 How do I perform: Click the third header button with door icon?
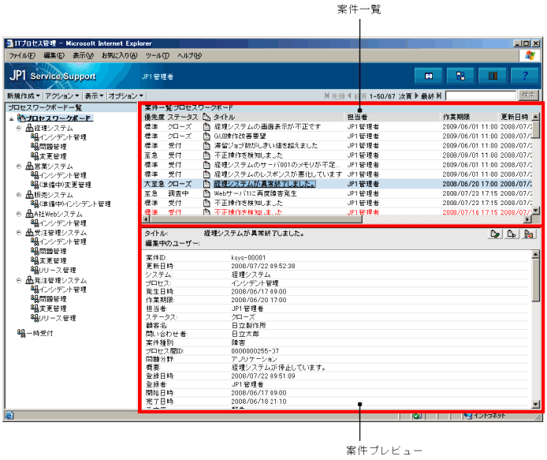pyautogui.click(x=493, y=76)
